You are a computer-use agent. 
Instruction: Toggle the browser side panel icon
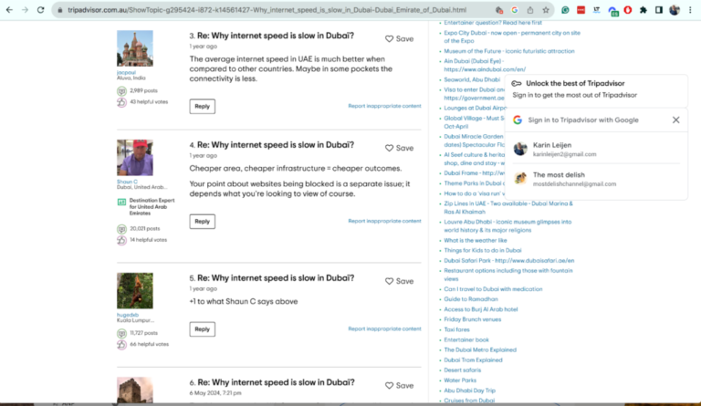(659, 10)
